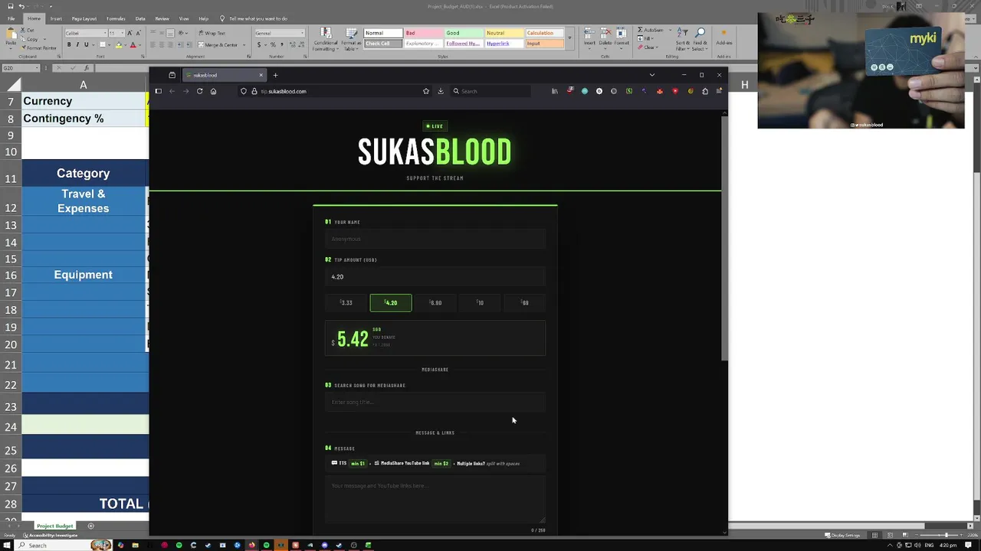Open browser extensions puzzle icon
The width and height of the screenshot is (981, 551).
(x=705, y=91)
